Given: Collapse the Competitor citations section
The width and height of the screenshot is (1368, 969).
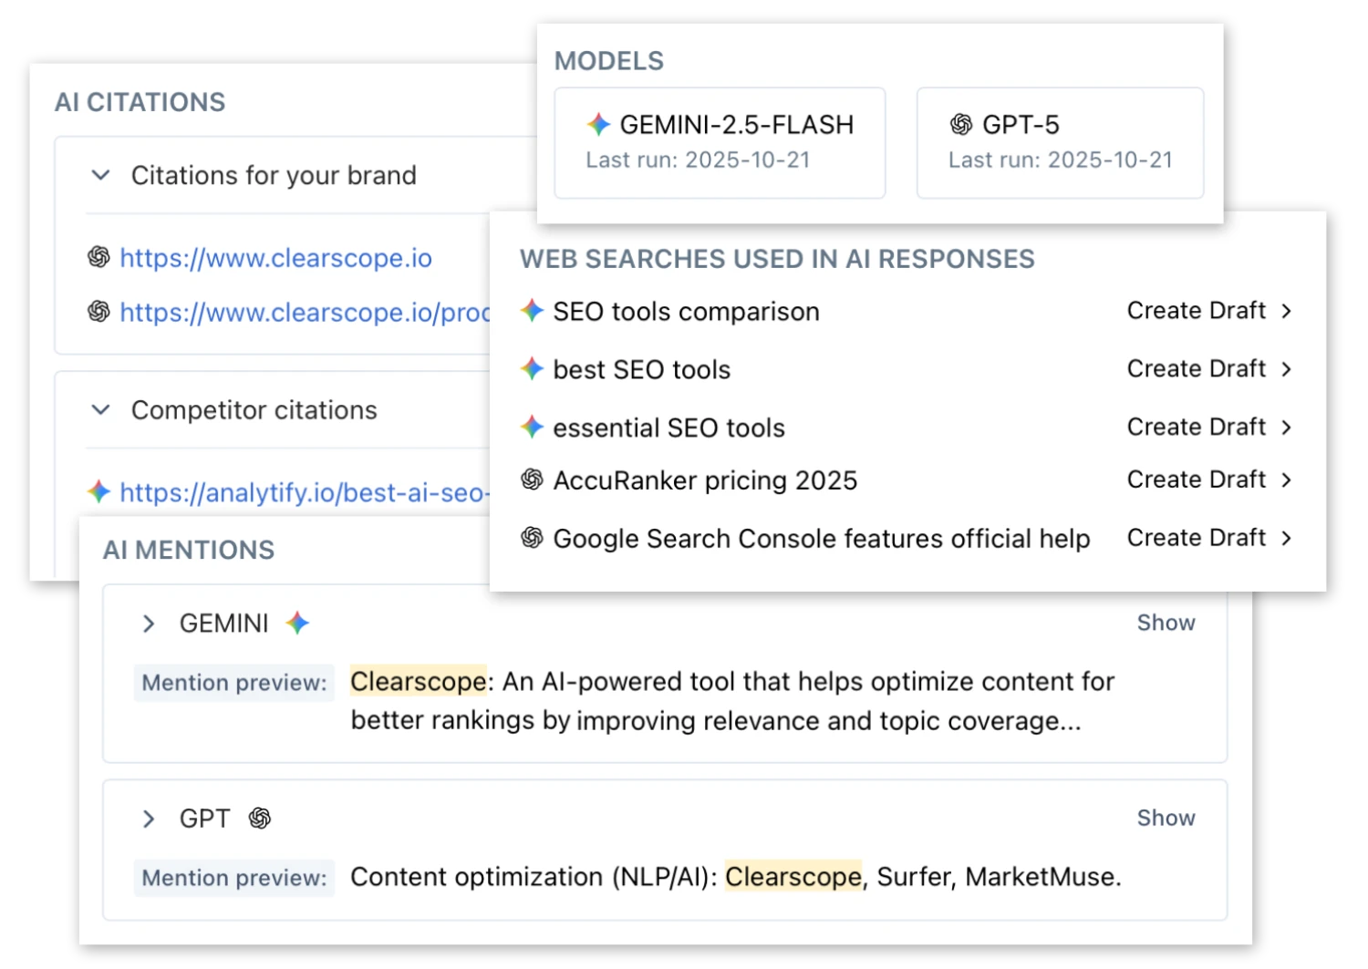Looking at the screenshot, I should tap(101, 410).
